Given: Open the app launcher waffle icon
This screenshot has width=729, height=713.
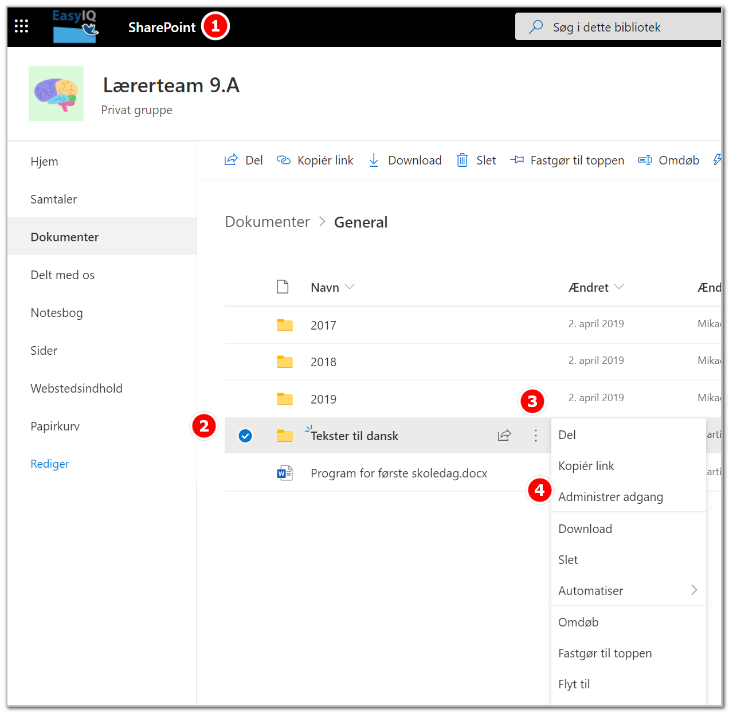Looking at the screenshot, I should [21, 26].
